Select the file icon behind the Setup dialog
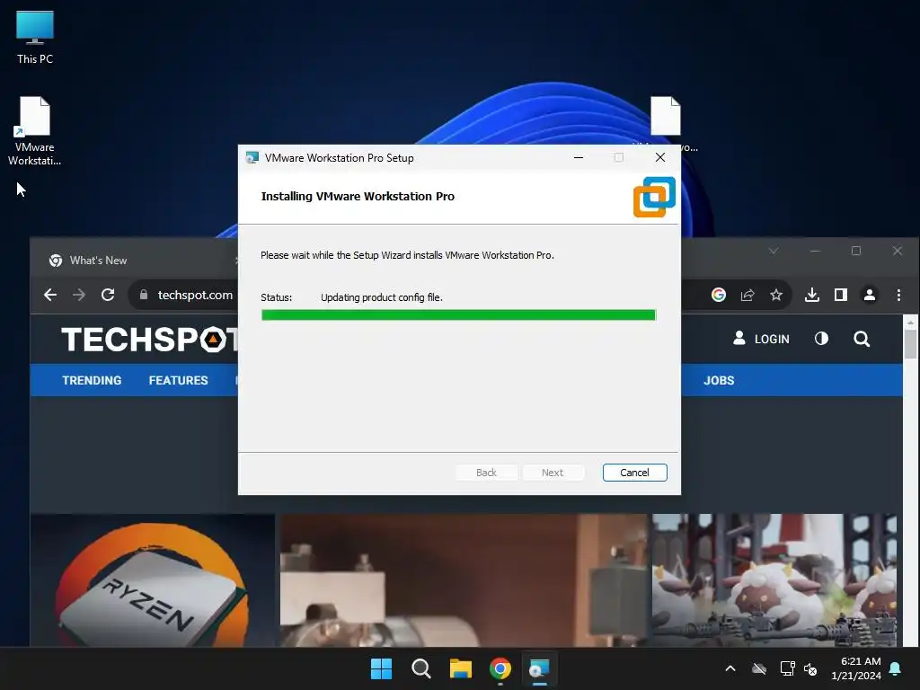 pyautogui.click(x=666, y=116)
